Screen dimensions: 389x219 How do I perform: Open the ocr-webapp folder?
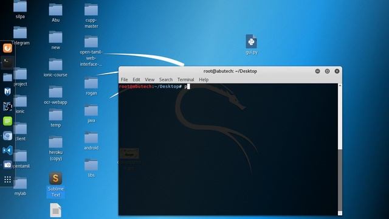(55, 92)
